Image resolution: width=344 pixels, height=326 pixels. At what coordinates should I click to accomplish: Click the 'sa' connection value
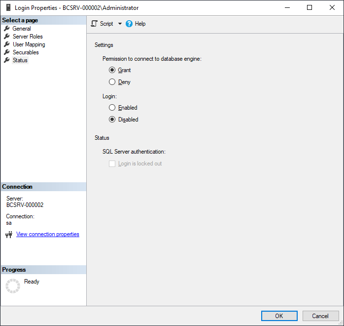point(9,223)
